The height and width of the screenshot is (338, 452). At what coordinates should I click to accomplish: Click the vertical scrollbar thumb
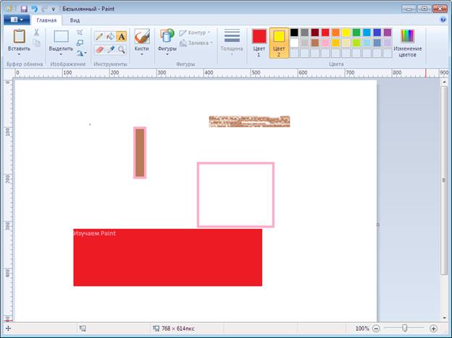coord(444,180)
